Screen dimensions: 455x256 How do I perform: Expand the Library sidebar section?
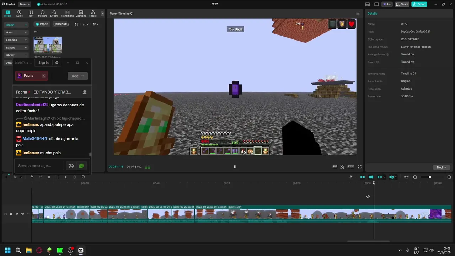[16, 55]
